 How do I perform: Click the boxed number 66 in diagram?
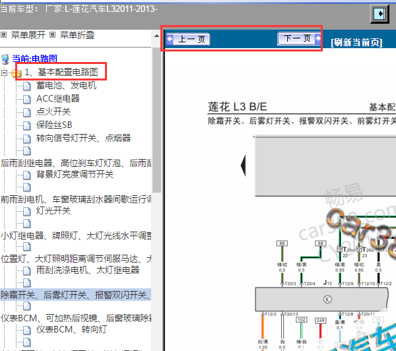[x=282, y=243]
